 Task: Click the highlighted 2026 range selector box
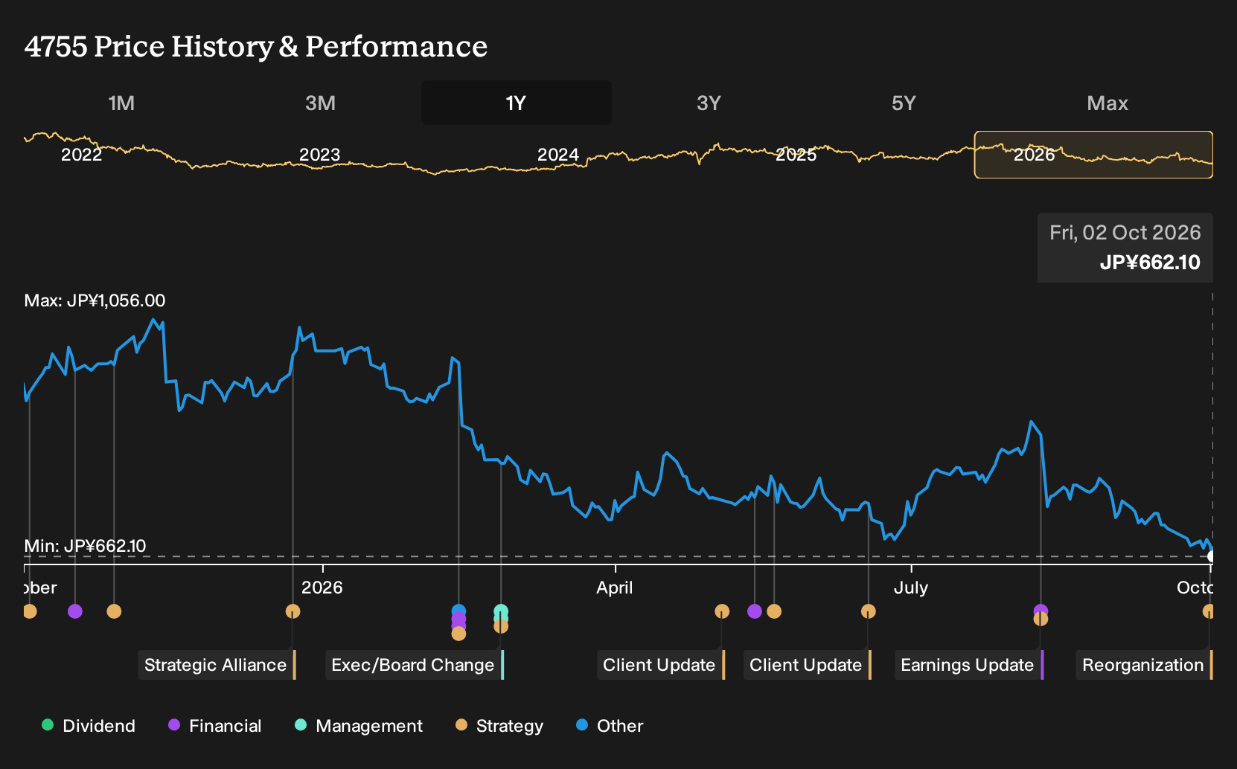pyautogui.click(x=1093, y=155)
